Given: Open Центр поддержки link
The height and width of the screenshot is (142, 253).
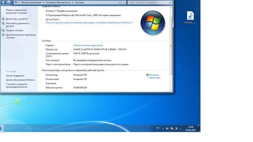Looking at the screenshot, I should [x=15, y=75].
